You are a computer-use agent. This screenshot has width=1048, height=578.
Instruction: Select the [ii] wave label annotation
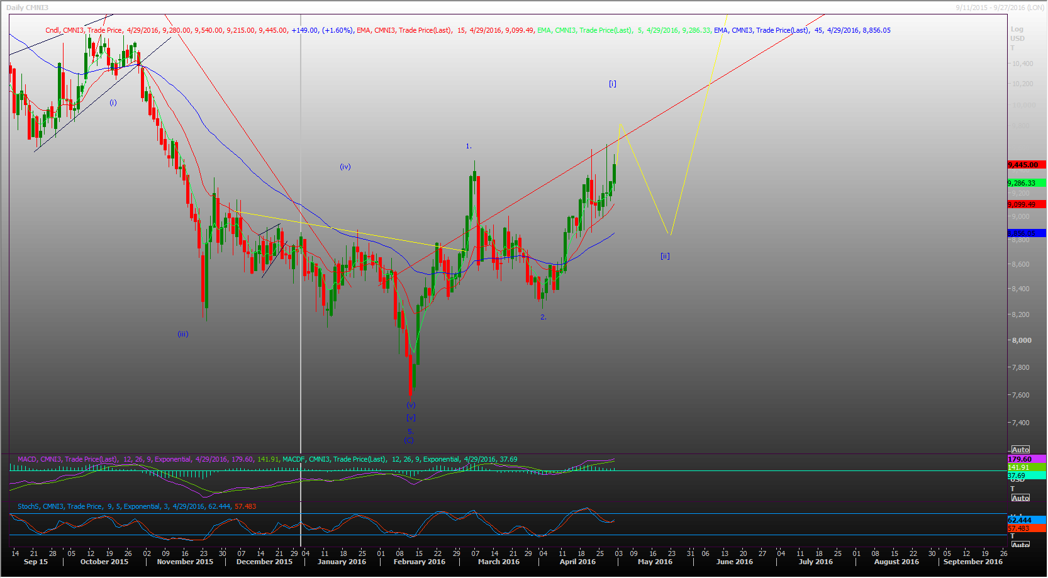click(665, 256)
